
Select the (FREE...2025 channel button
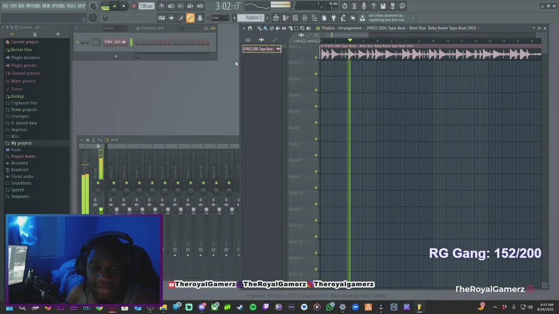click(x=115, y=42)
